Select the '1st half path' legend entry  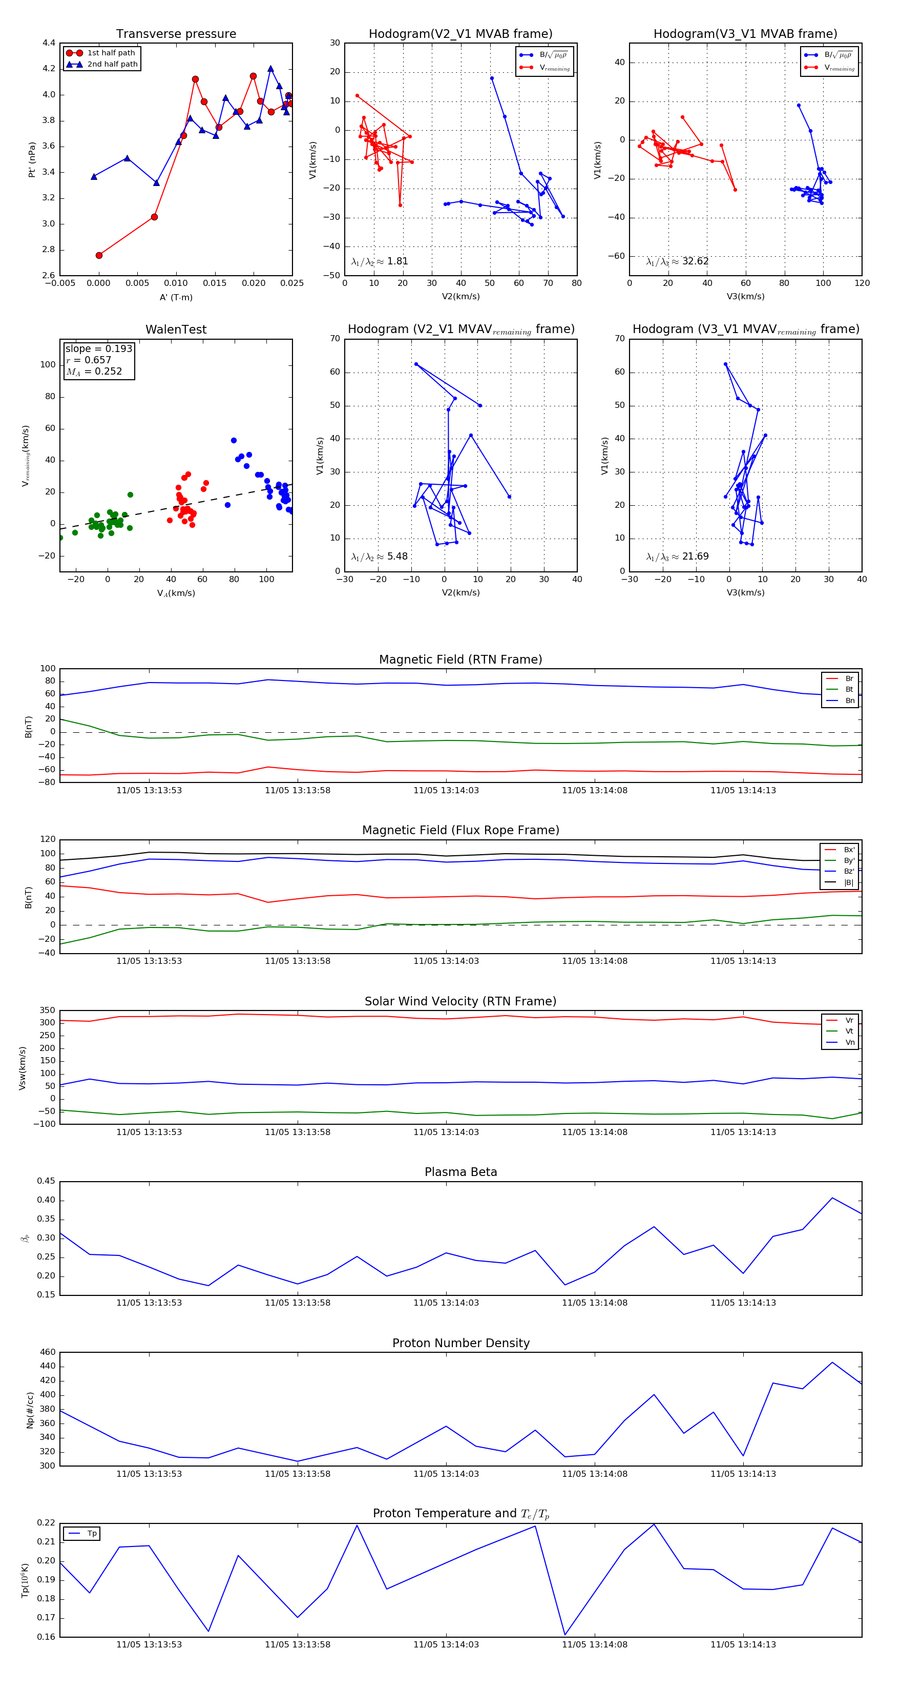[102, 53]
